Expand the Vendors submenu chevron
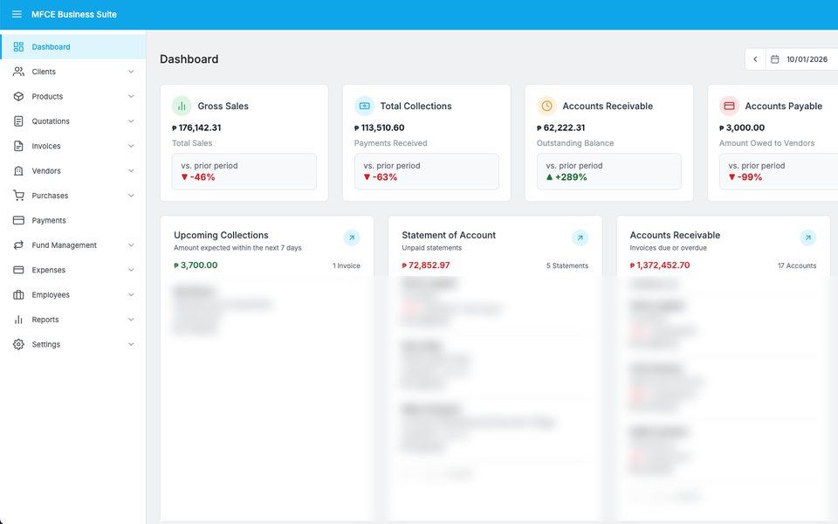The width and height of the screenshot is (838, 524). pyautogui.click(x=131, y=170)
